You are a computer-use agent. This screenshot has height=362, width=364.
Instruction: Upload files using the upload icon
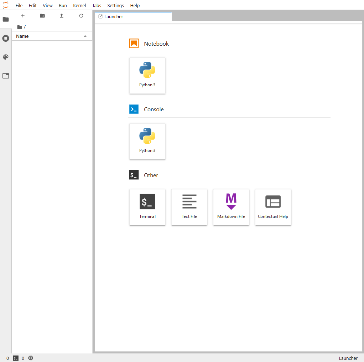pyautogui.click(x=61, y=16)
